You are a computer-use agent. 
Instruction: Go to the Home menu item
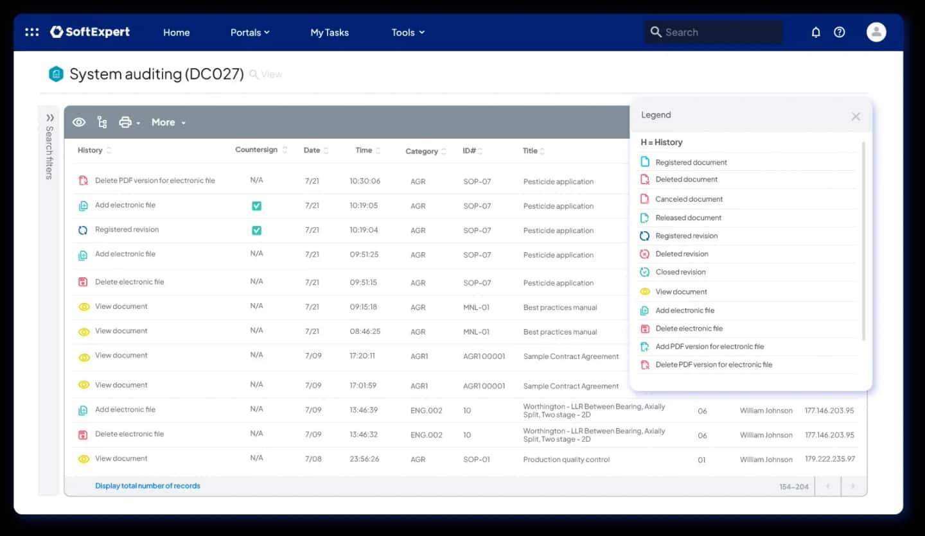tap(176, 32)
